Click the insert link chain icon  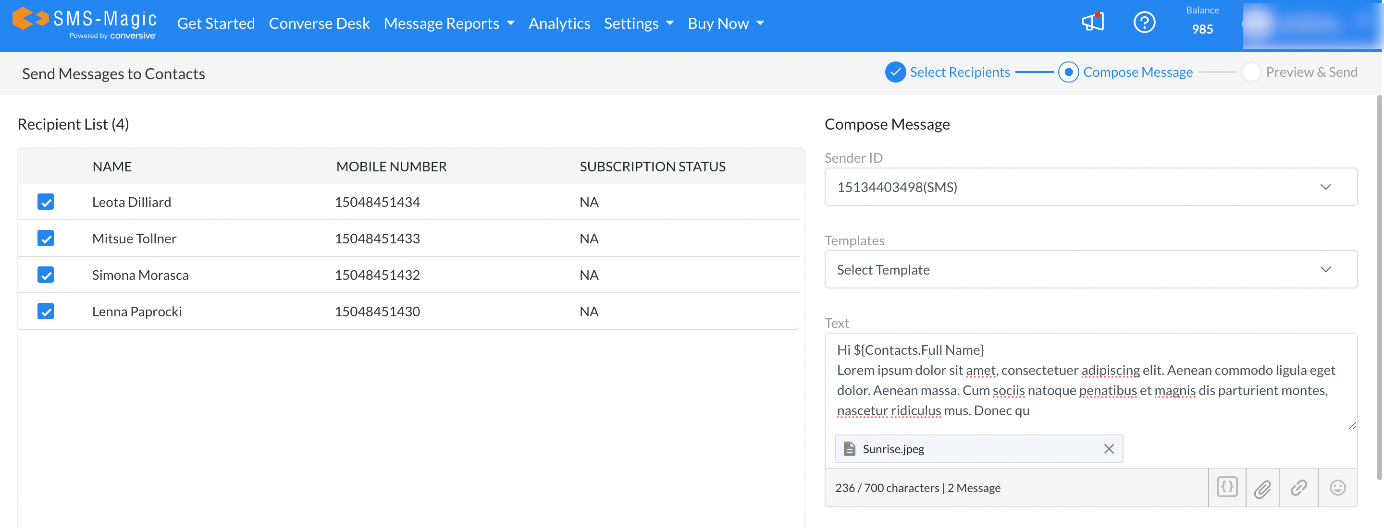[x=1298, y=488]
